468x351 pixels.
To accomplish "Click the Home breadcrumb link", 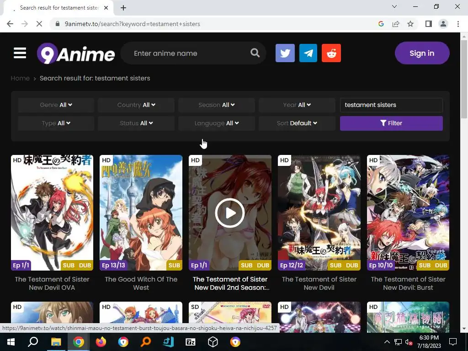I will 20,78.
